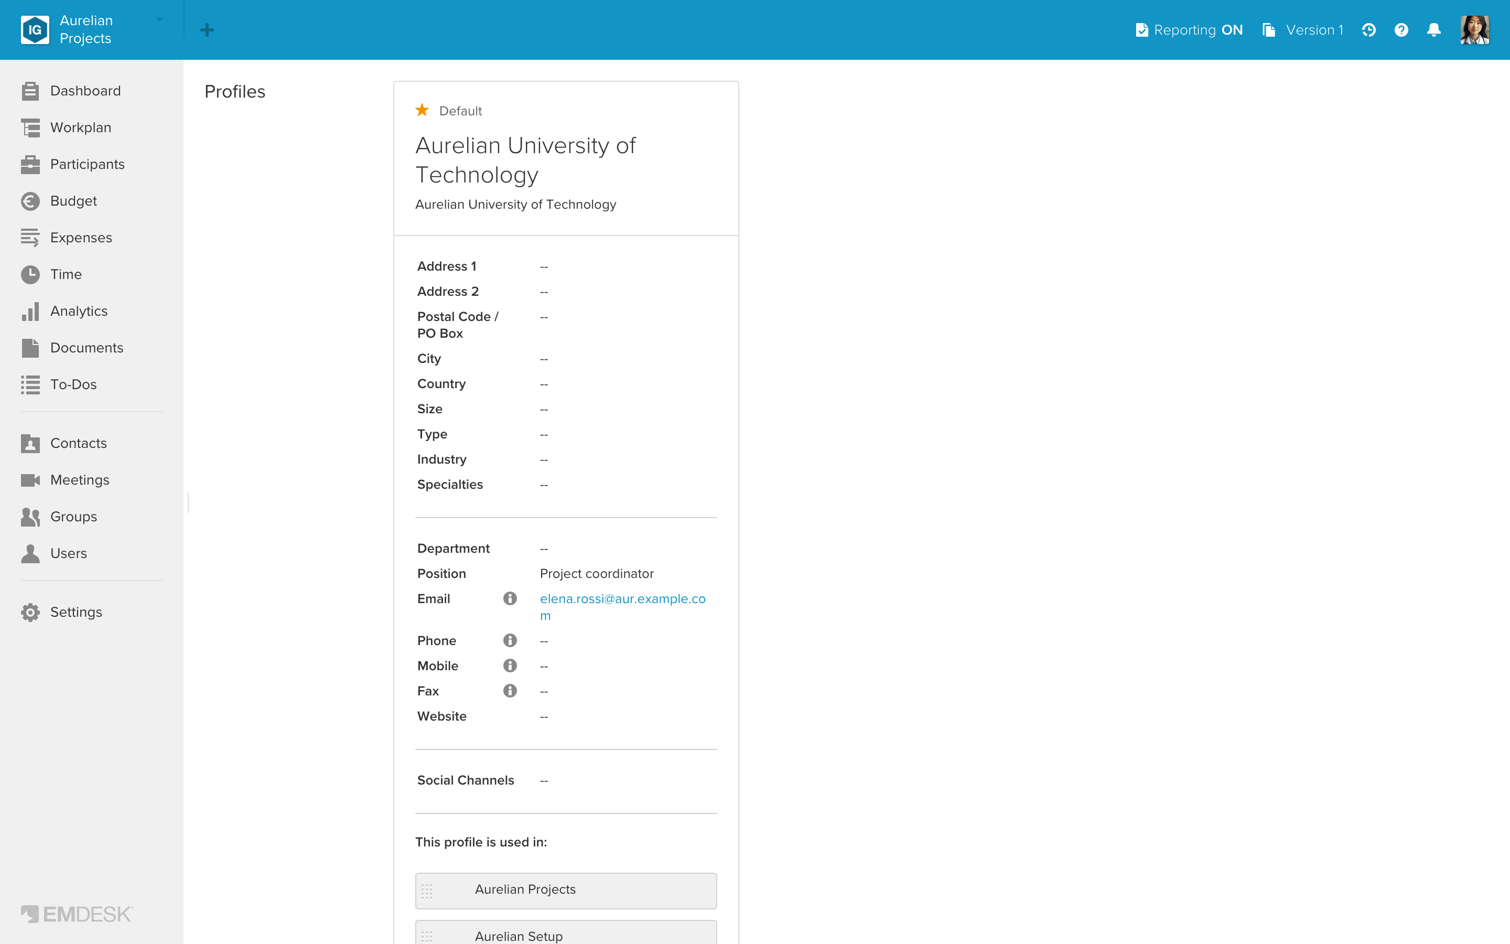Click the IG project logo
Image resolution: width=1510 pixels, height=944 pixels.
pos(35,30)
